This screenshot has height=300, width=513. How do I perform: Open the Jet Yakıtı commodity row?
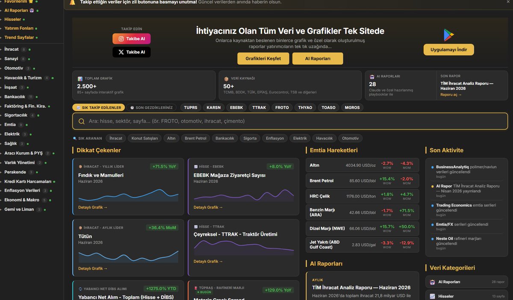coord(363,245)
